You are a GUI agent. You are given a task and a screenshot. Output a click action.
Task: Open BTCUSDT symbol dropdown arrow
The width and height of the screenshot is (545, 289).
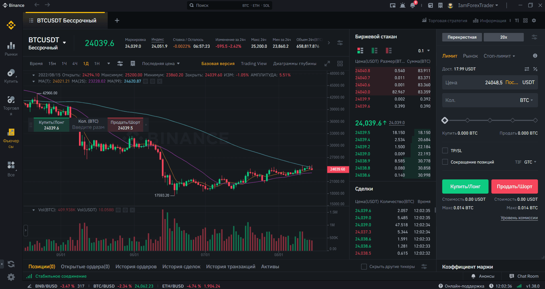(65, 43)
